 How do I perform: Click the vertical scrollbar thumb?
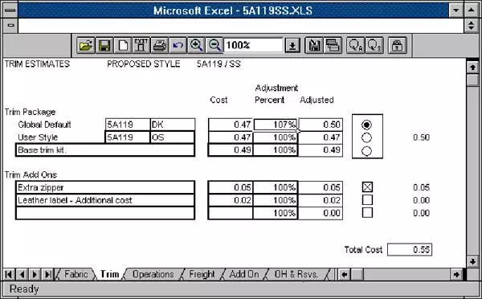472,80
